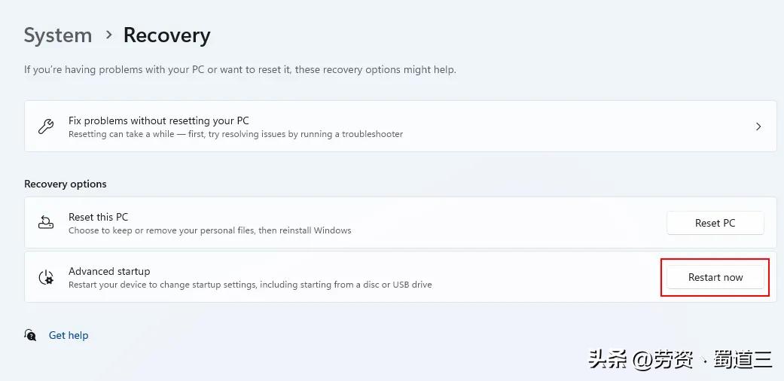Click the breadcrumb separator arrow after System

(x=108, y=35)
